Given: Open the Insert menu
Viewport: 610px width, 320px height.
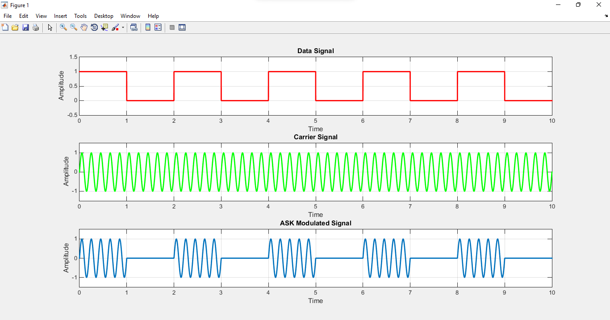Looking at the screenshot, I should point(60,16).
